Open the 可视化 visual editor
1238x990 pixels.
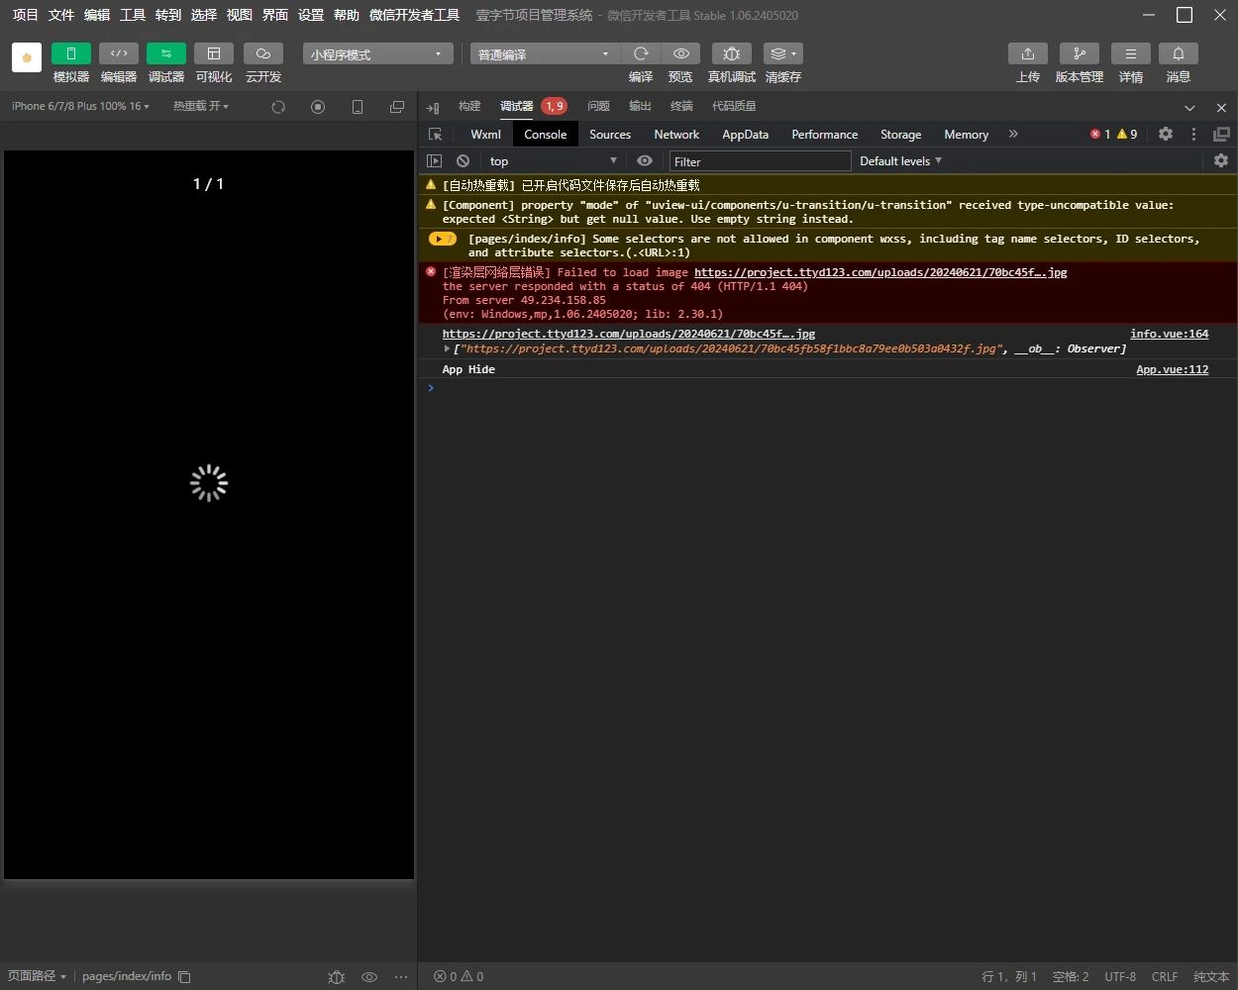(x=214, y=53)
